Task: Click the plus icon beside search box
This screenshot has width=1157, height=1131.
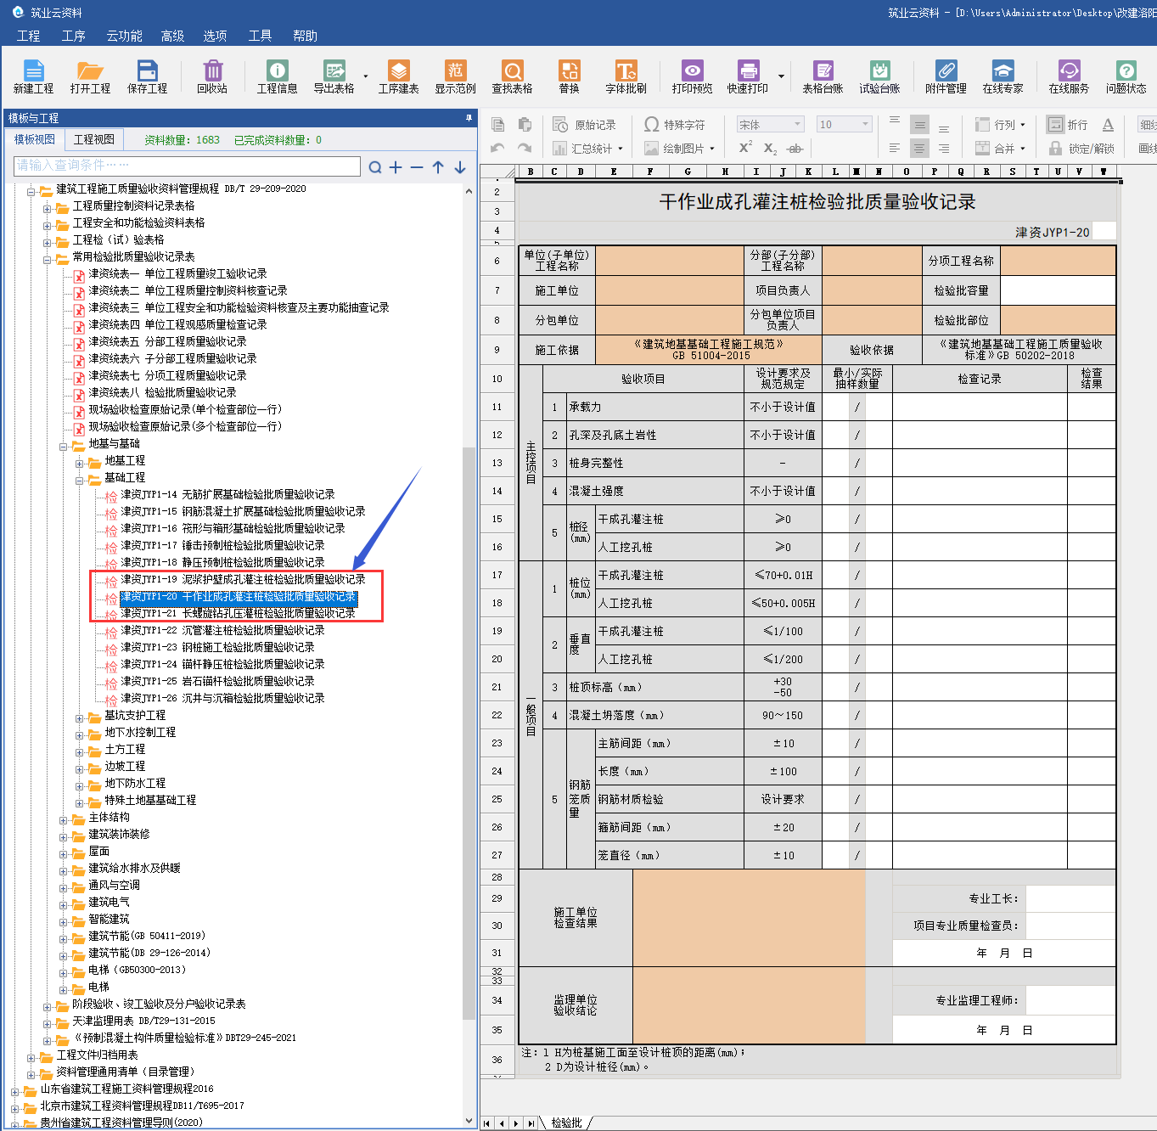Action: tap(396, 167)
